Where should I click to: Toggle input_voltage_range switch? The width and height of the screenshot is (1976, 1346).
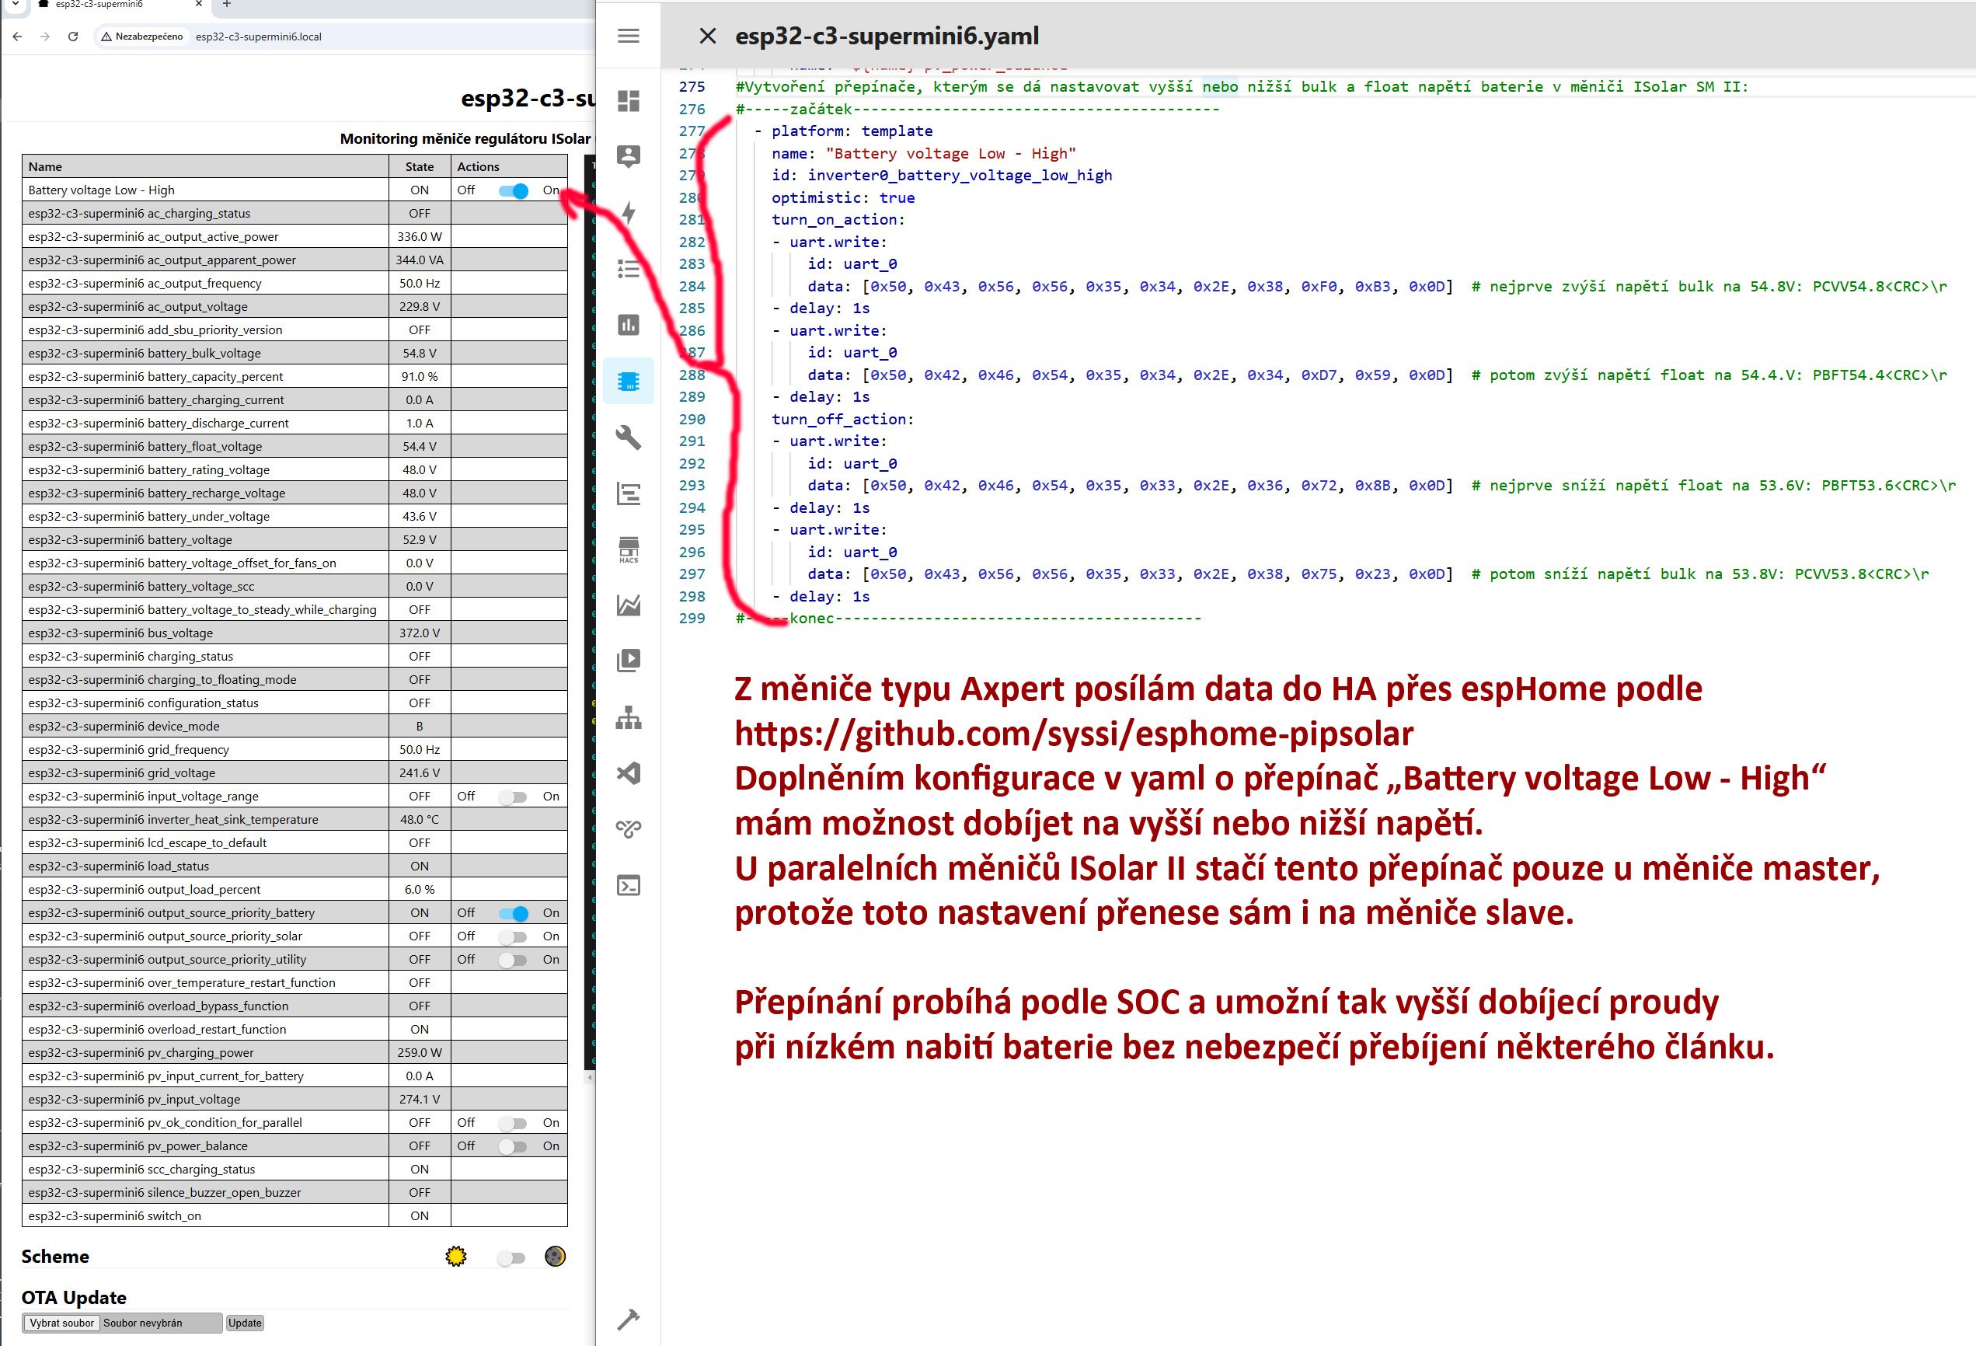514,797
